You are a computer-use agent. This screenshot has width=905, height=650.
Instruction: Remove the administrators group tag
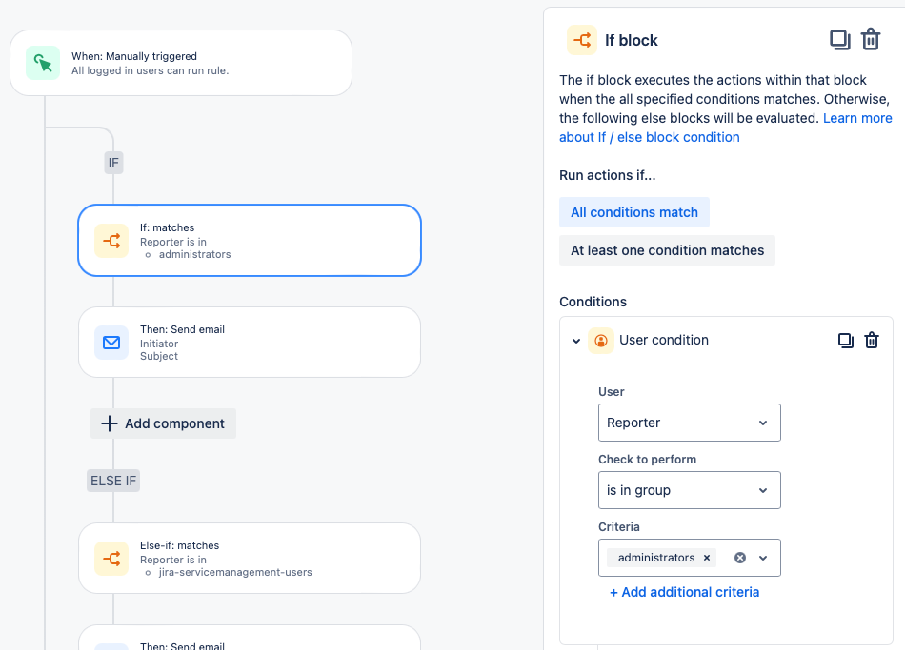tap(707, 558)
